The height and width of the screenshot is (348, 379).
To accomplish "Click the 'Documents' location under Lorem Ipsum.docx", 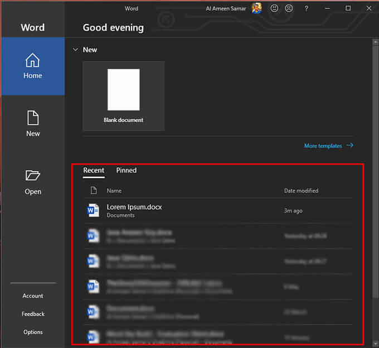I will point(120,215).
